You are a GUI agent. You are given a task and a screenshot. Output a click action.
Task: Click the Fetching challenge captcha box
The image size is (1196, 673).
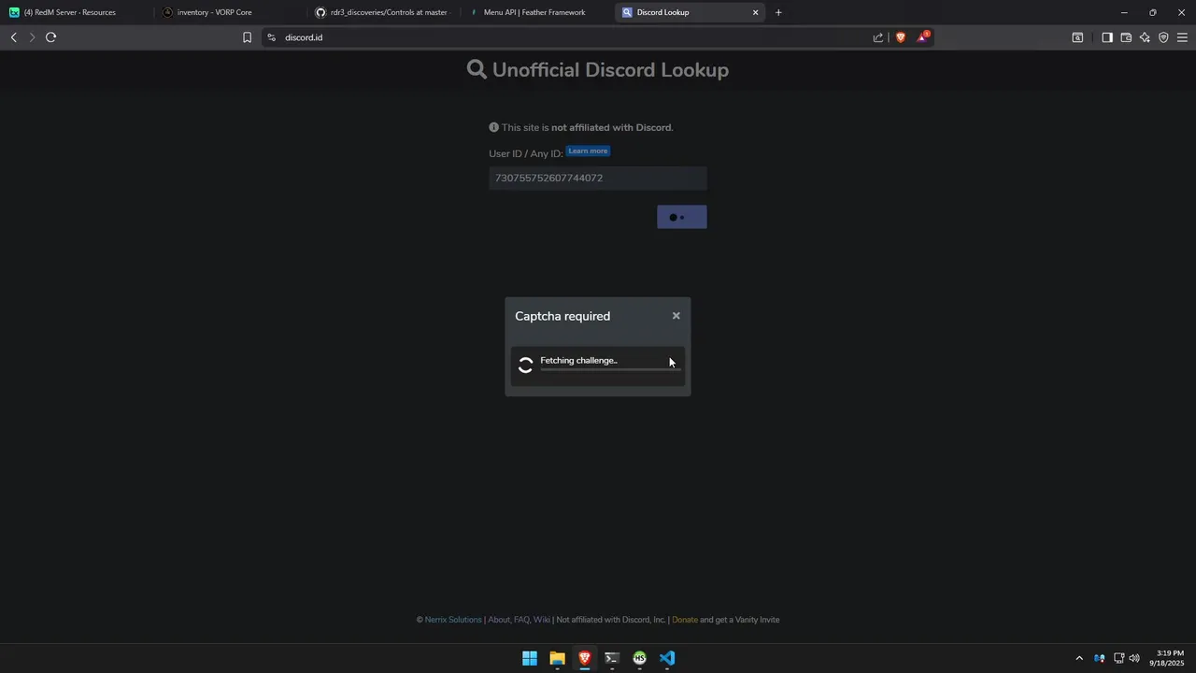(598, 365)
